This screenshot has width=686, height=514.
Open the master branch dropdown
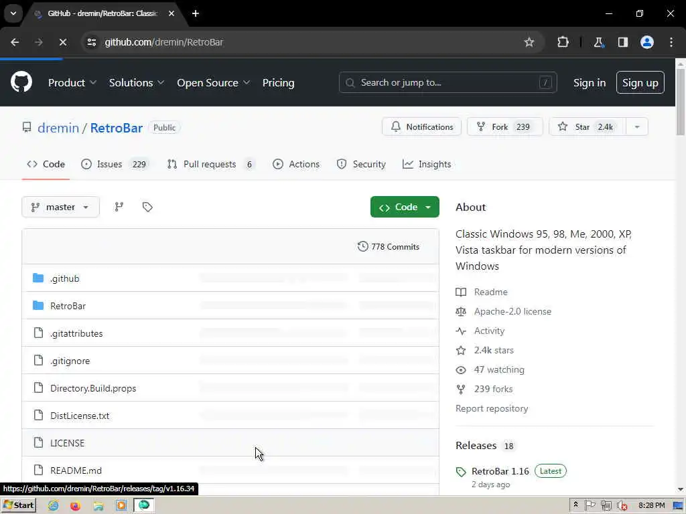[x=60, y=207]
